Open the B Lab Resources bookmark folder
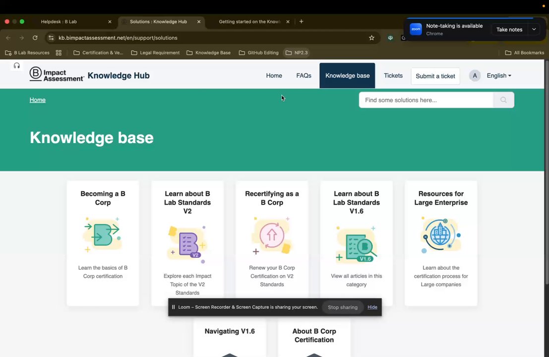Viewport: 549px width, 357px height. [x=27, y=53]
